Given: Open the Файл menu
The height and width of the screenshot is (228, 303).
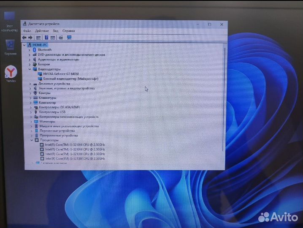Looking at the screenshot, I should tap(27, 31).
